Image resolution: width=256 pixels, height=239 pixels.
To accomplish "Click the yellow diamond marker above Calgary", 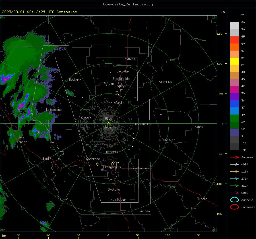I will (x=112, y=164).
